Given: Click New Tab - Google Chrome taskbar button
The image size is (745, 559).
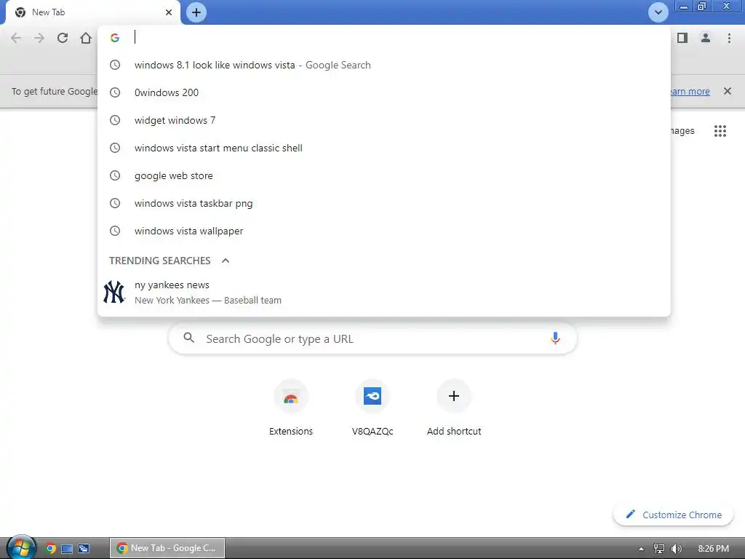Looking at the screenshot, I should pos(167,548).
